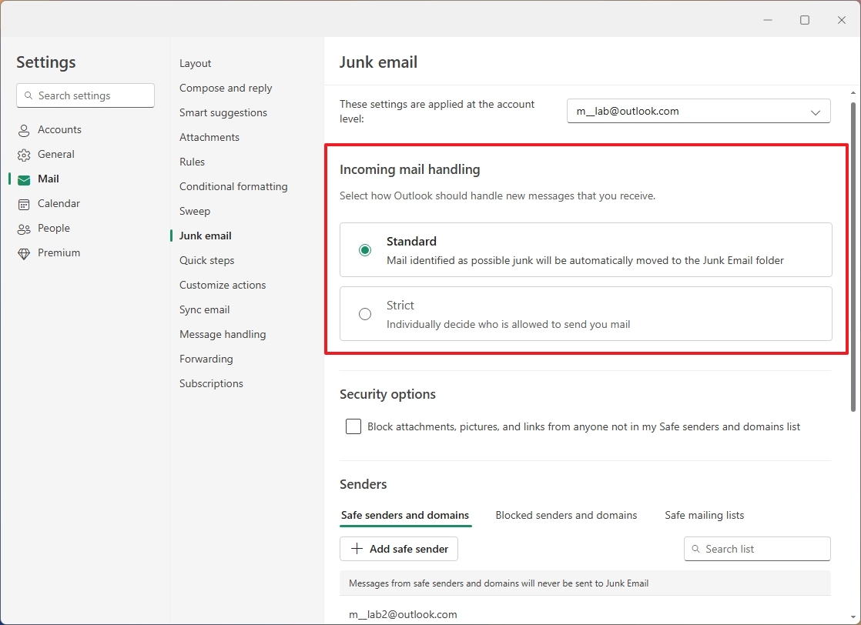Click the Settings title text
The image size is (861, 625).
pyautogui.click(x=46, y=62)
